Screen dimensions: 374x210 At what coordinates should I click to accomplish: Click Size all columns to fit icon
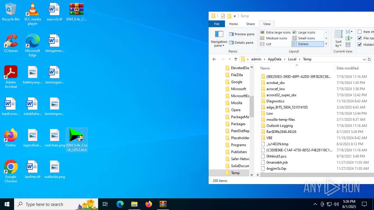[348, 45]
